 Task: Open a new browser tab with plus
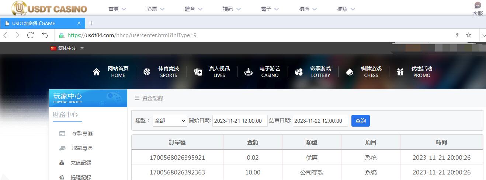[x=91, y=23]
